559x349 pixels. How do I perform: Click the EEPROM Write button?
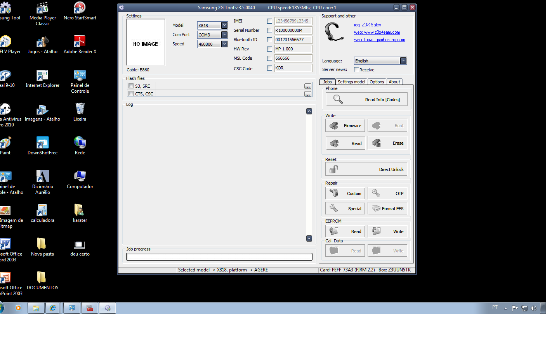pos(387,231)
